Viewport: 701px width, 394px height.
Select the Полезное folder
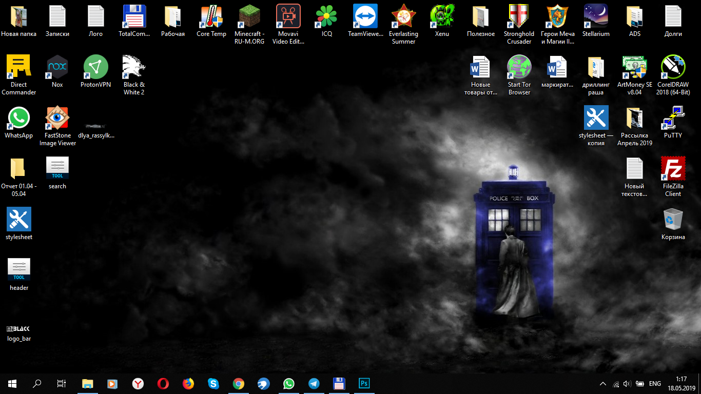481,16
